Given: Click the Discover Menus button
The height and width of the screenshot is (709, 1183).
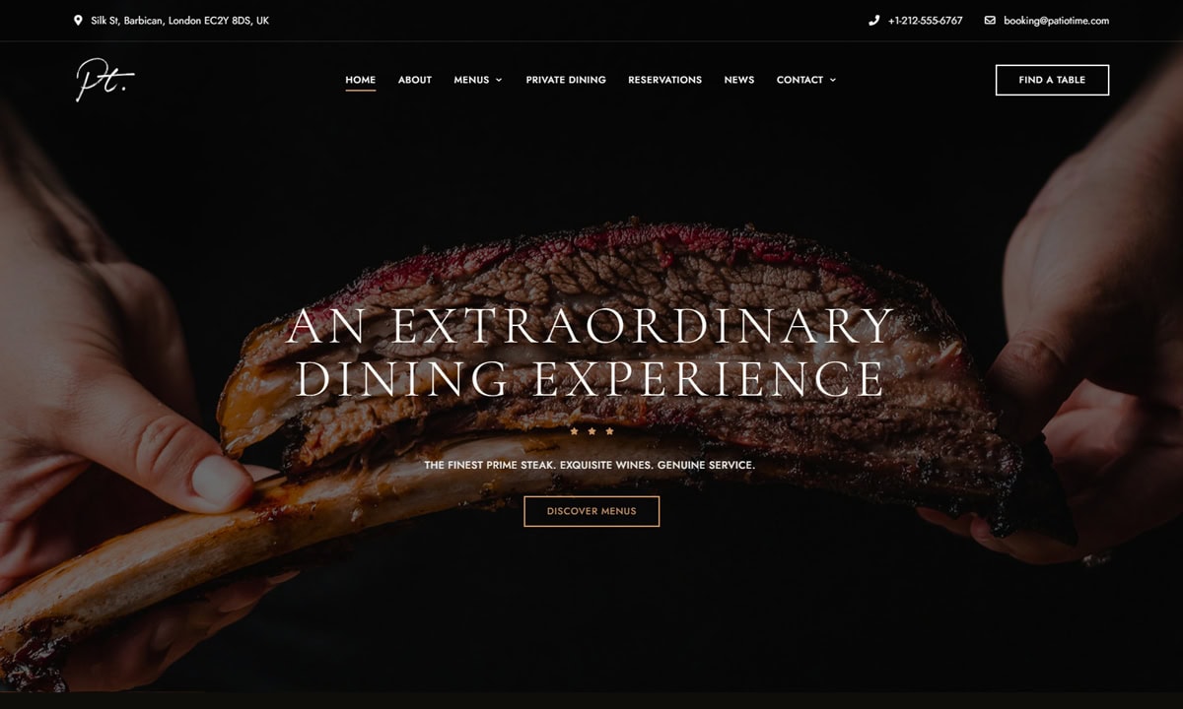Looking at the screenshot, I should [x=591, y=511].
